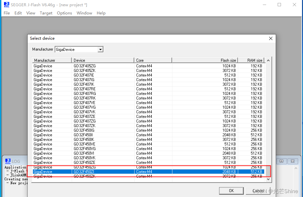Select device GD32F450II
303x197 pixels.
148,135
